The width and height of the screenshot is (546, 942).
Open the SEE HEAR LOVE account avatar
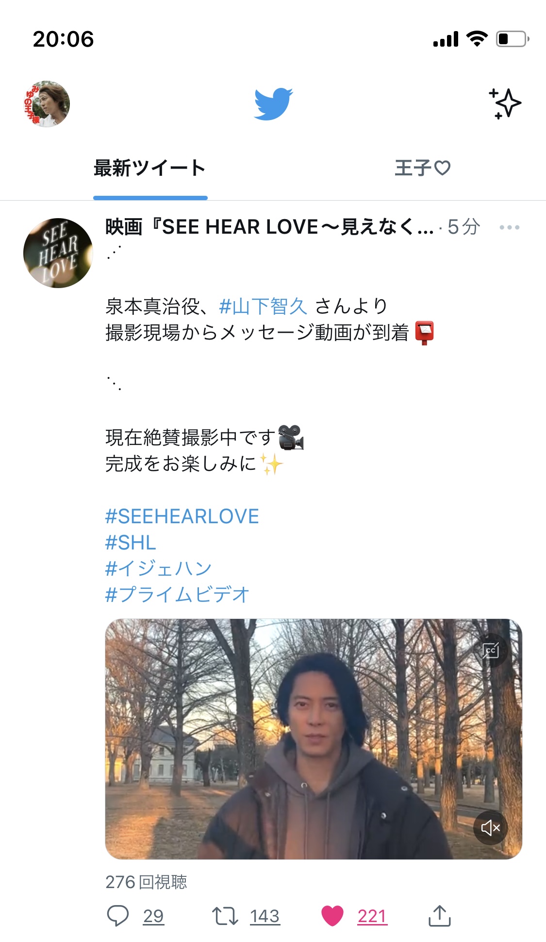(x=58, y=253)
